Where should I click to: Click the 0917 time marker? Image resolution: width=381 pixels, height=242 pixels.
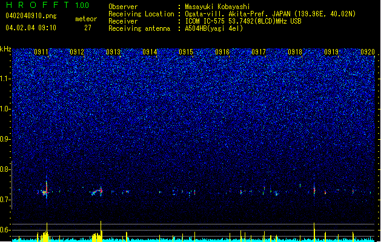point(259,52)
